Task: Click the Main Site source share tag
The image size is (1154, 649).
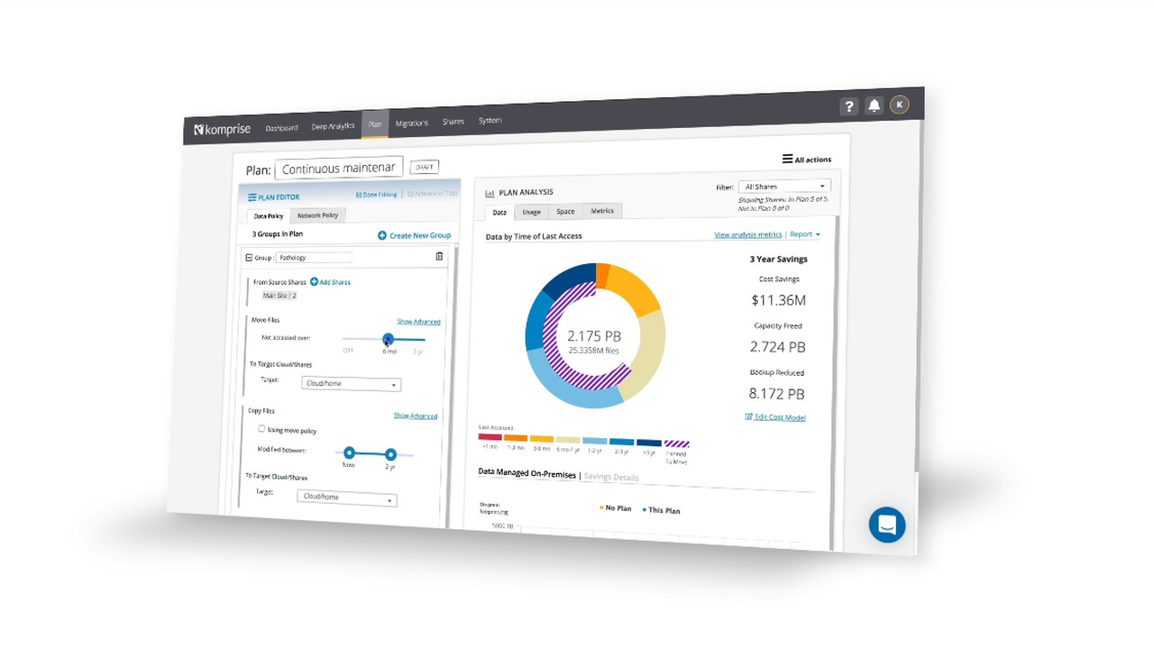Action: coord(279,296)
